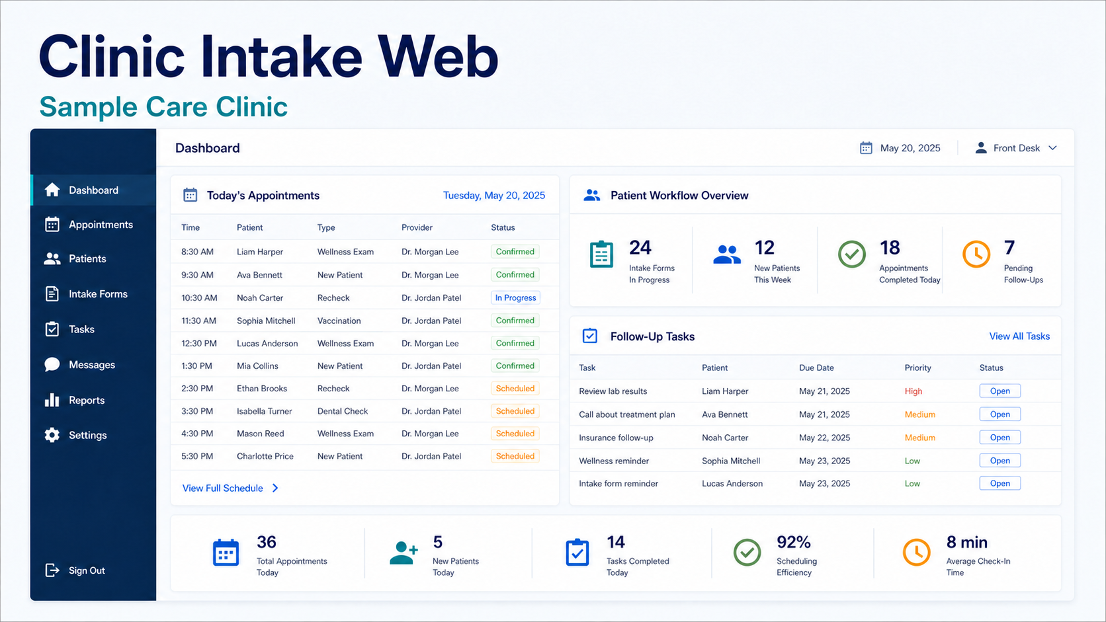1106x622 pixels.
Task: Open the Front Desk dropdown chevron
Action: pos(1052,148)
